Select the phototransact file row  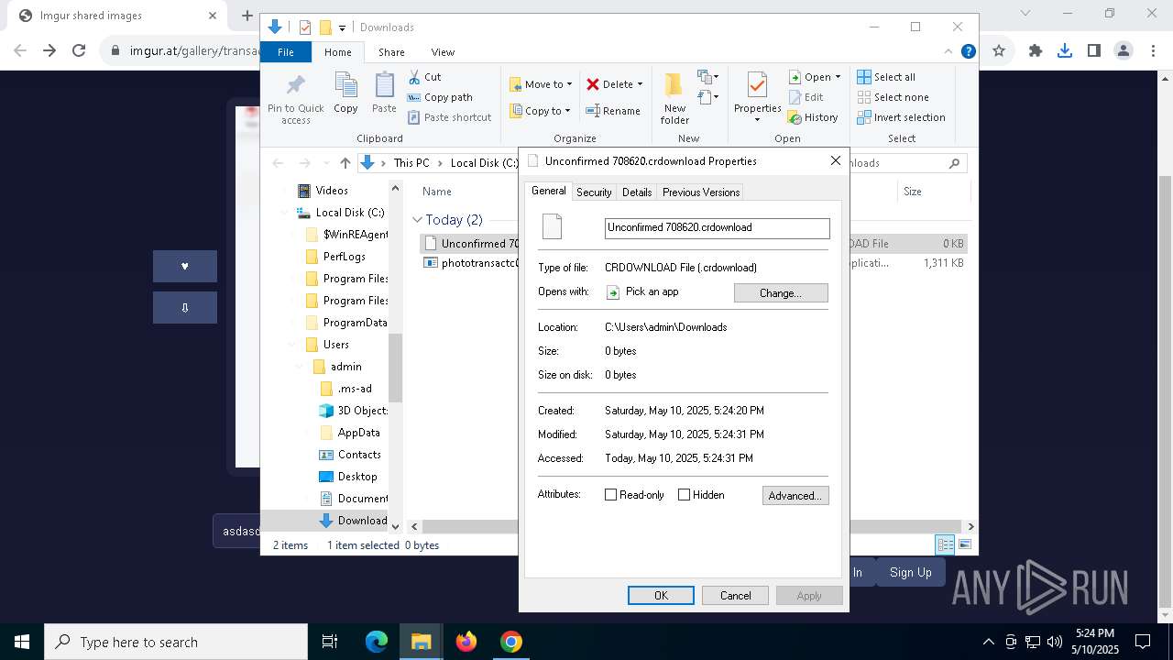tap(694, 263)
